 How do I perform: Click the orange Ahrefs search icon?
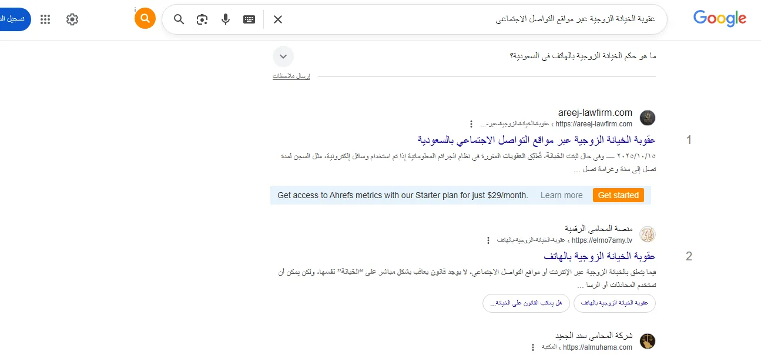tap(145, 19)
